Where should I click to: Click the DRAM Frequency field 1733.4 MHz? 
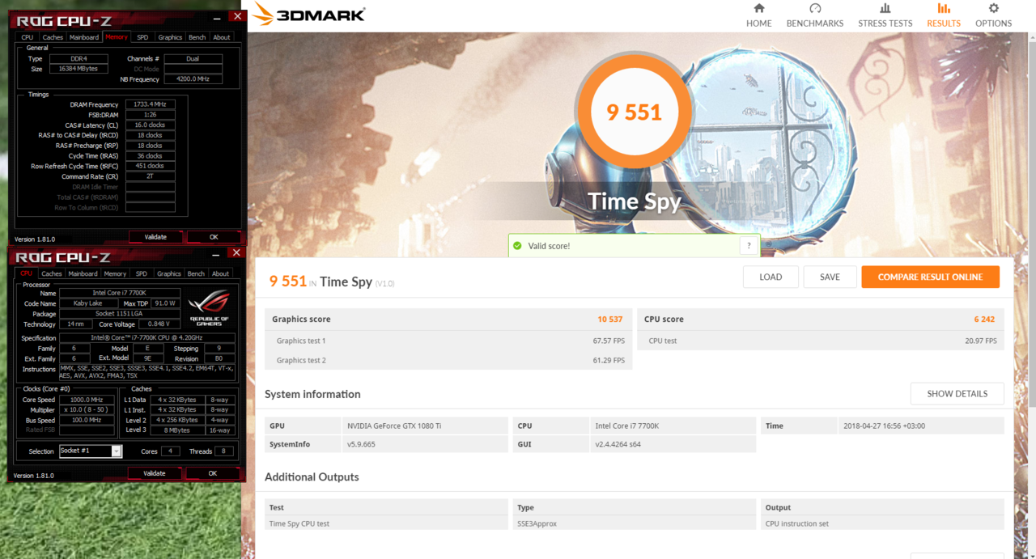[x=151, y=104]
